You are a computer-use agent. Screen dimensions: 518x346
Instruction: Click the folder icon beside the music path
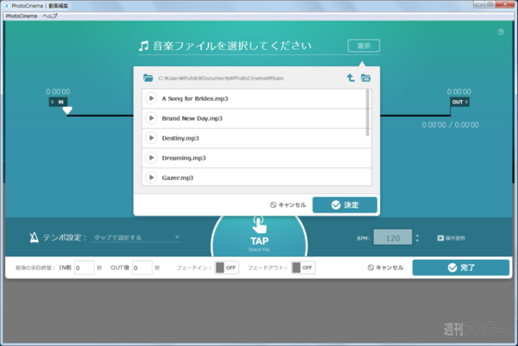(x=148, y=78)
